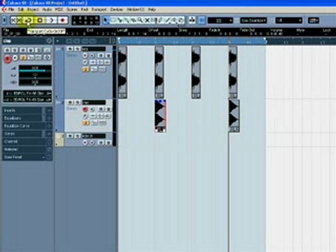Click the Record transport button
The height and width of the screenshot is (252, 336).
coord(63,20)
